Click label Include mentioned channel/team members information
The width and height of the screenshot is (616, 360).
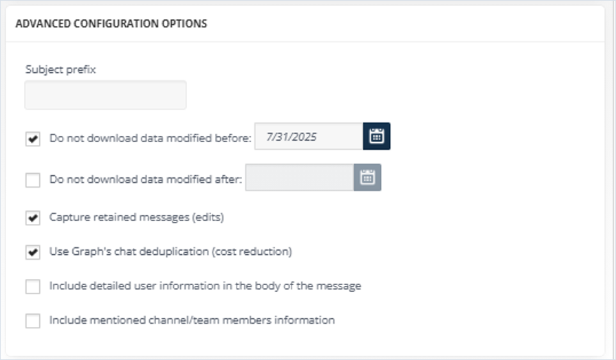coord(192,320)
